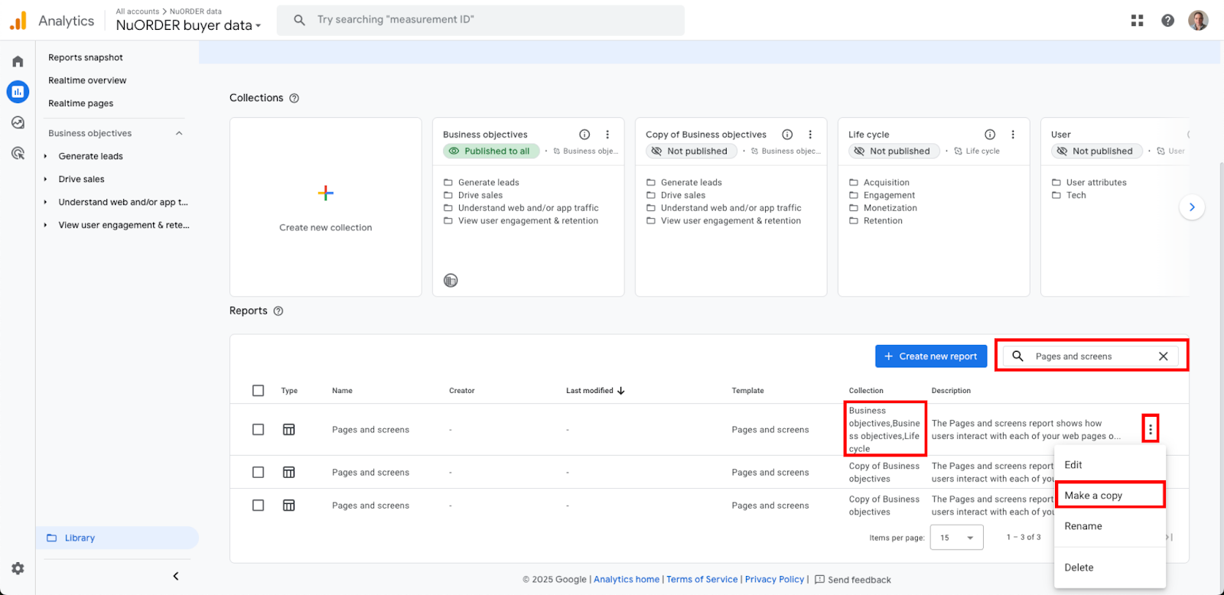Open Admin settings gear icon
1224x595 pixels.
[x=18, y=568]
